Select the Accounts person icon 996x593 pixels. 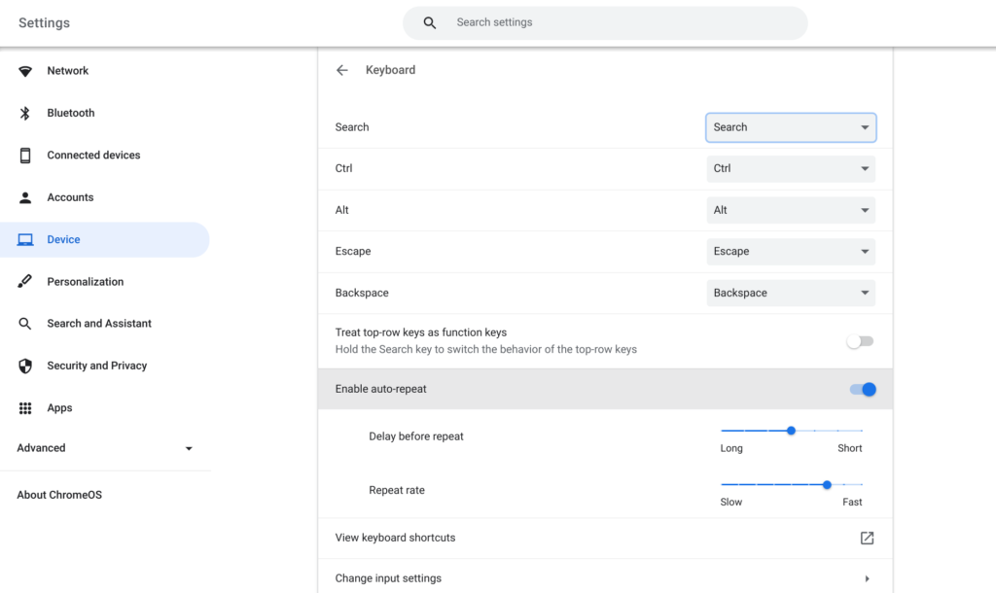point(26,196)
